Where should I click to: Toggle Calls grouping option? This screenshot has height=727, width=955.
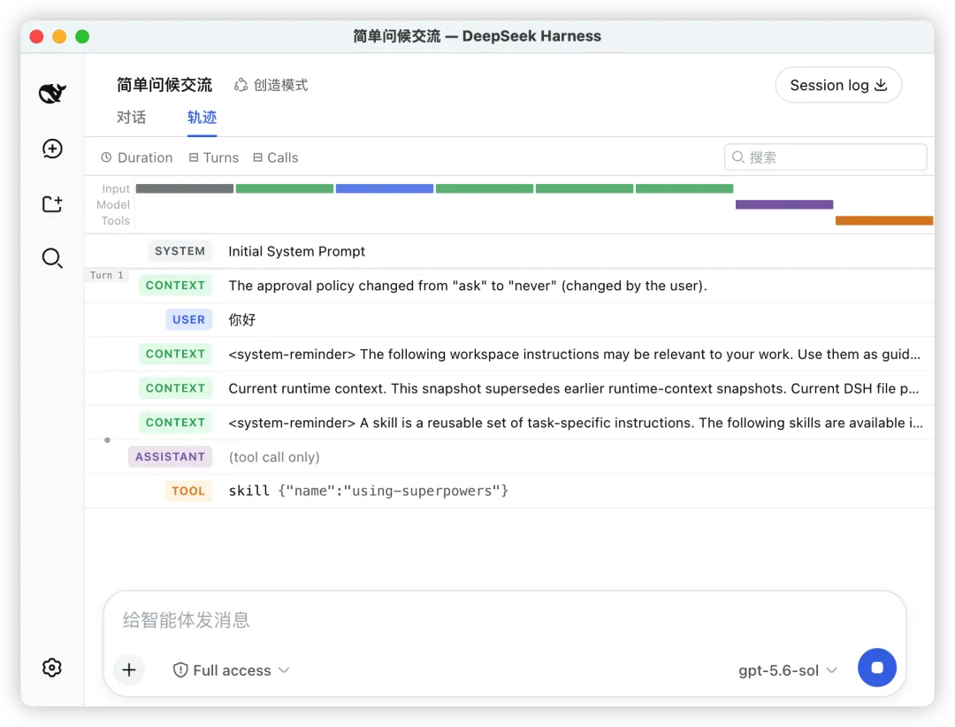coord(276,157)
